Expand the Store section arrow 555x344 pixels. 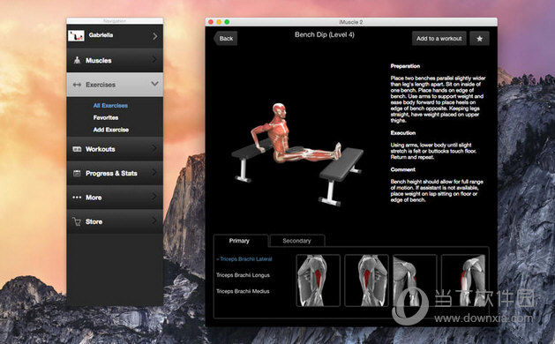click(x=154, y=221)
